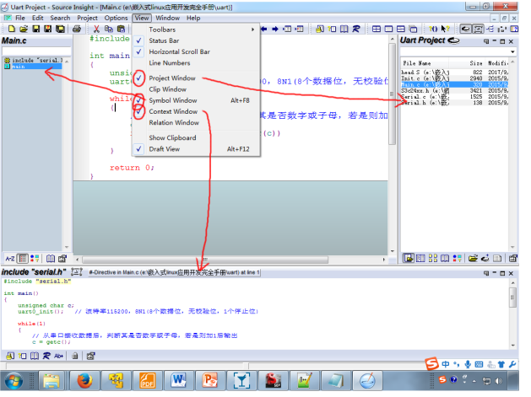Click the editor vertical scrollbar thumb

tap(393, 94)
